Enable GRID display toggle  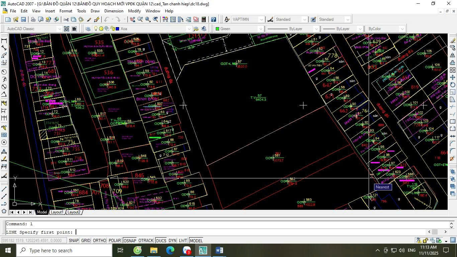click(x=86, y=241)
